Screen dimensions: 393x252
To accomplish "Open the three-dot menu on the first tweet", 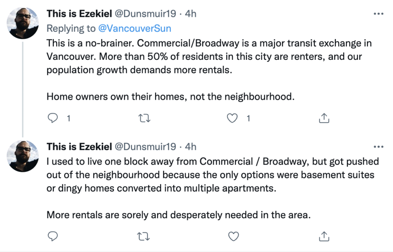I will point(378,14).
